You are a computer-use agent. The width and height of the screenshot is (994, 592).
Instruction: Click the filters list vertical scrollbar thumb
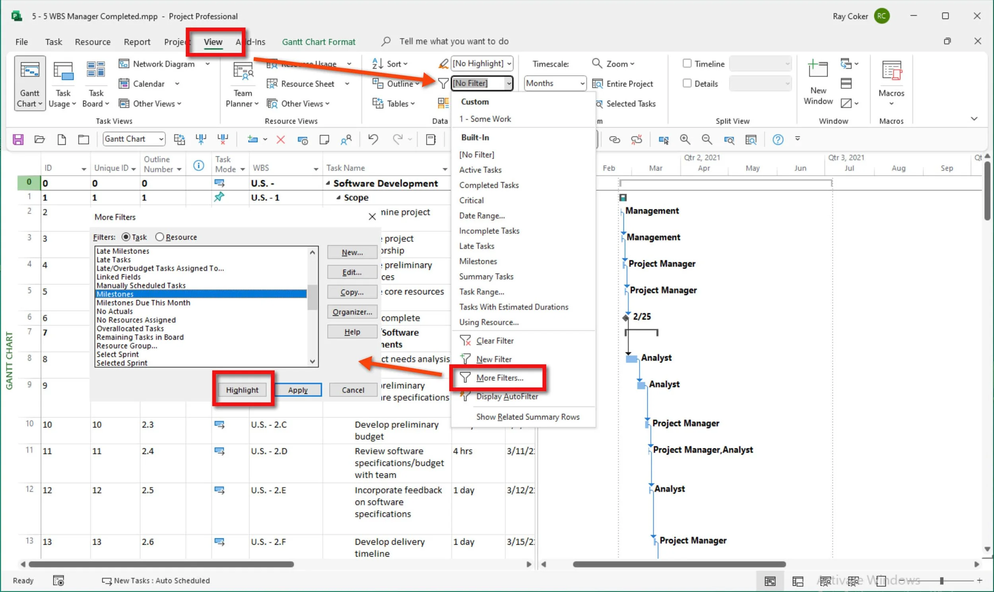tap(313, 297)
